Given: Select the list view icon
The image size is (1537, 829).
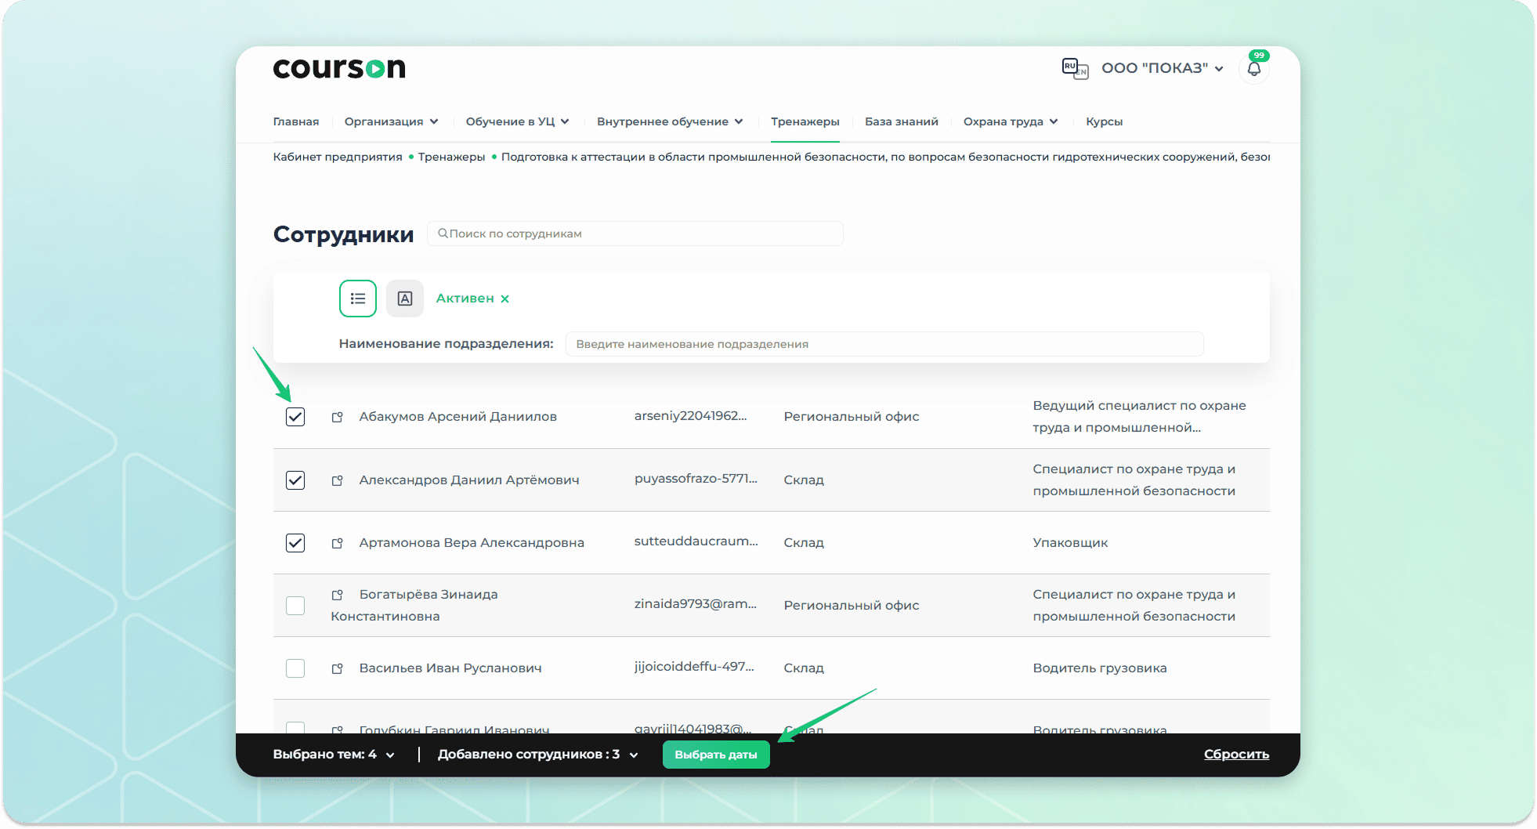Looking at the screenshot, I should 358,299.
